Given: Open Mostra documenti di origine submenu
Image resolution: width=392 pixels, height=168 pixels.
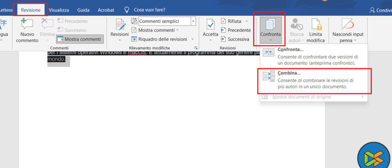Looking at the screenshot, I should point(314,97).
